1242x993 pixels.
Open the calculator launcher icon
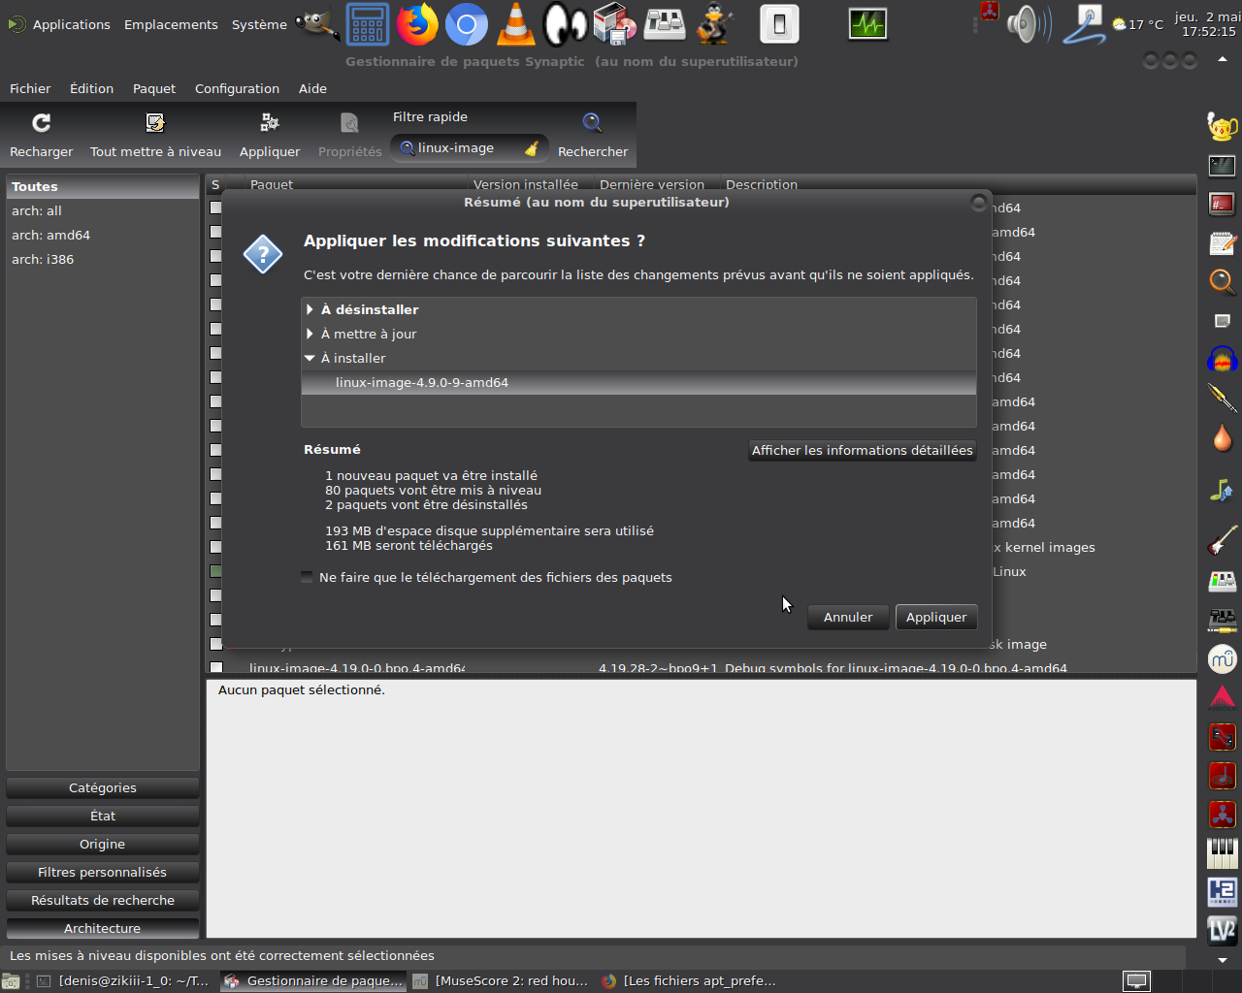tap(368, 25)
